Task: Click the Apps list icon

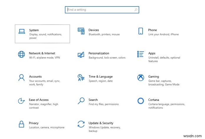Action: (140, 54)
